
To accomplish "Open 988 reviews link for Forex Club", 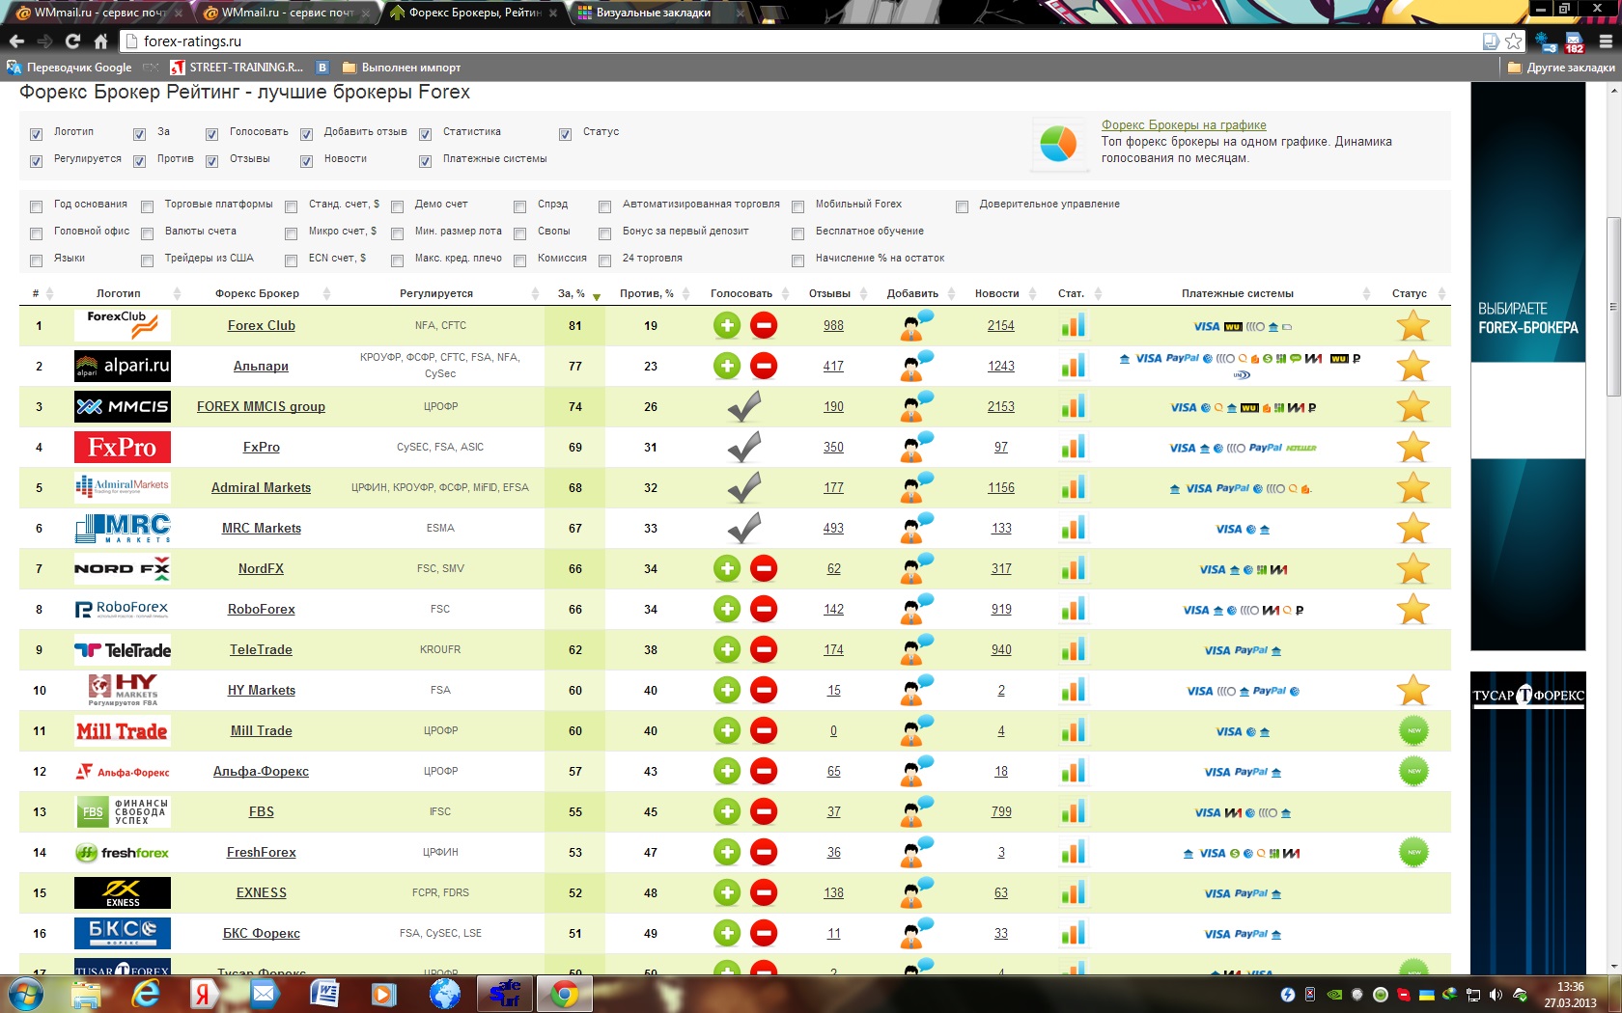I will 833,325.
